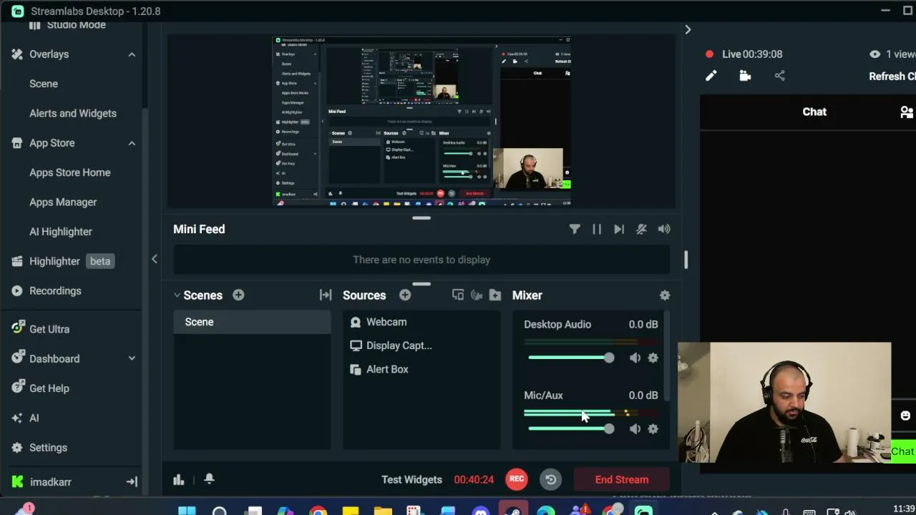The height and width of the screenshot is (515, 916).
Task: Set Mic/Aux volume slider
Action: (x=571, y=428)
